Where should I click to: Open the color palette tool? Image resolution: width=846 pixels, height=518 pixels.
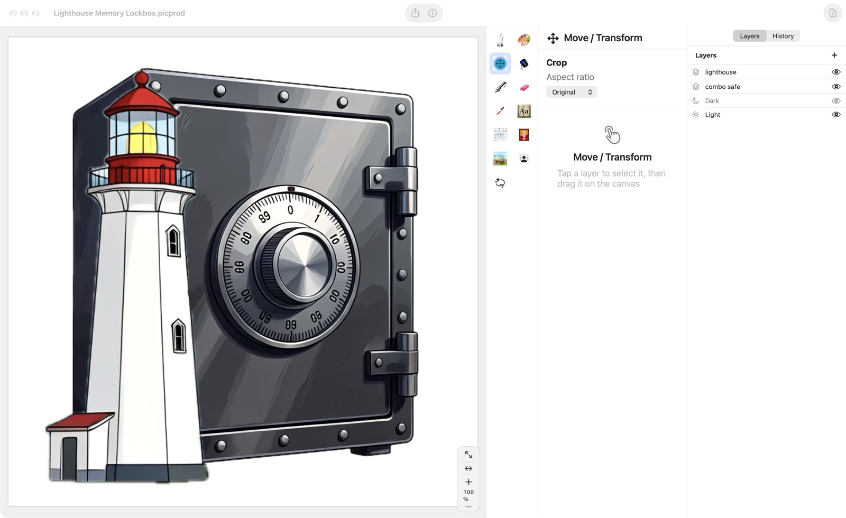click(x=524, y=40)
